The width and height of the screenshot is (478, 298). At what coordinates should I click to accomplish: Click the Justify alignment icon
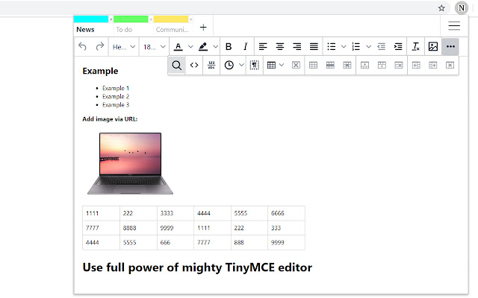(x=314, y=46)
